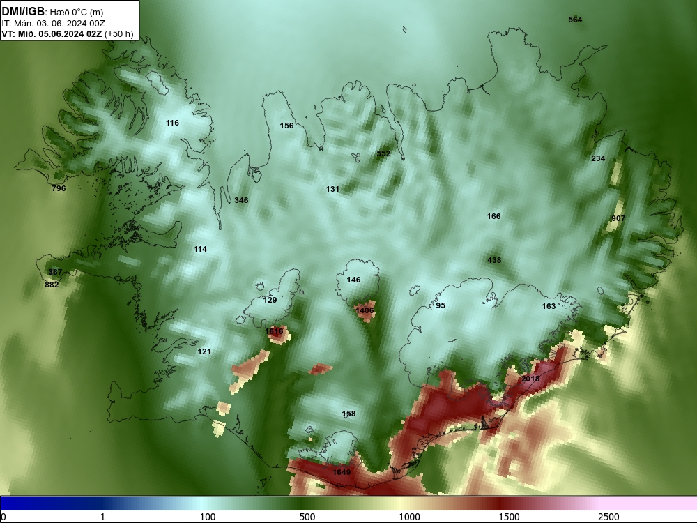Click the 552 value label
The width and height of the screenshot is (697, 523).
pyautogui.click(x=383, y=154)
